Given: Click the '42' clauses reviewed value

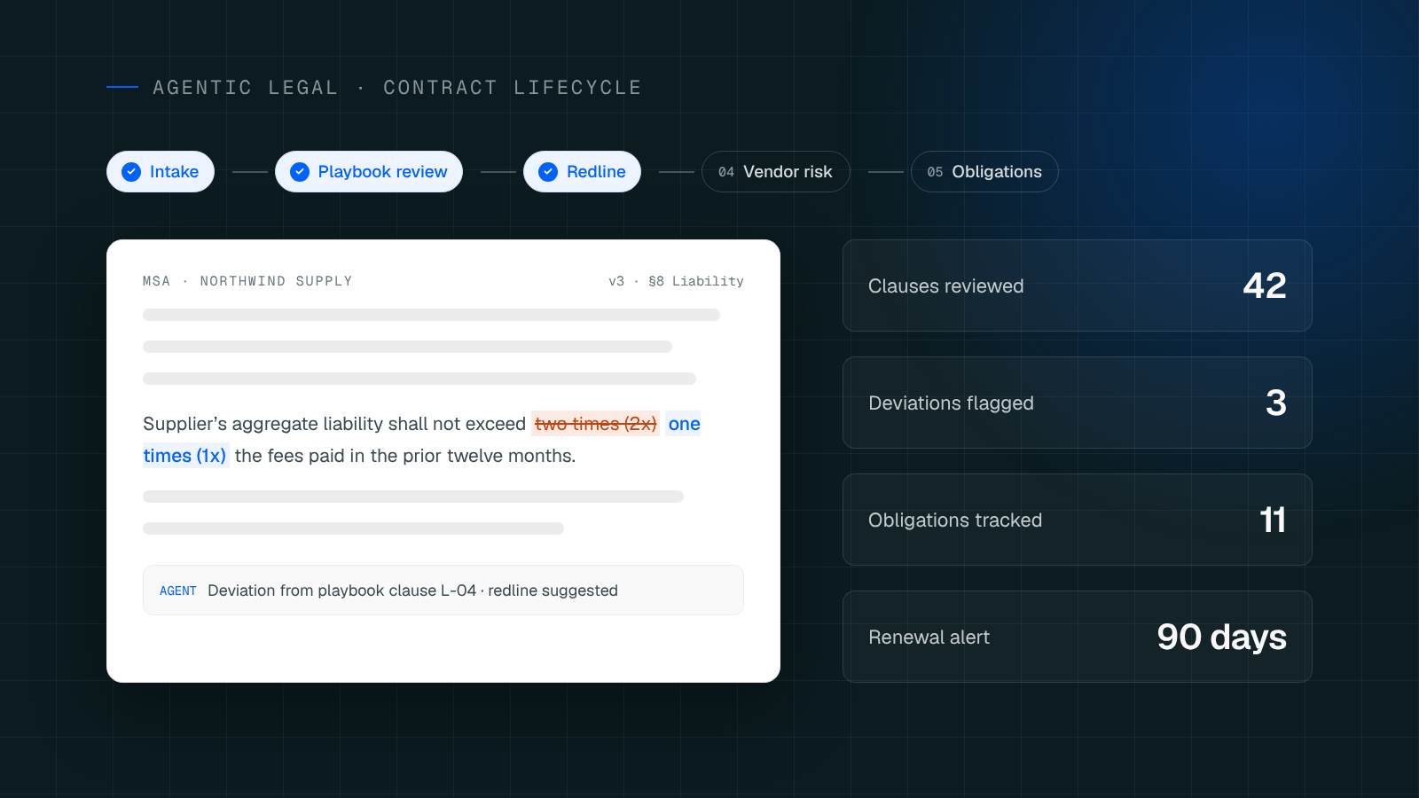Looking at the screenshot, I should [x=1265, y=286].
